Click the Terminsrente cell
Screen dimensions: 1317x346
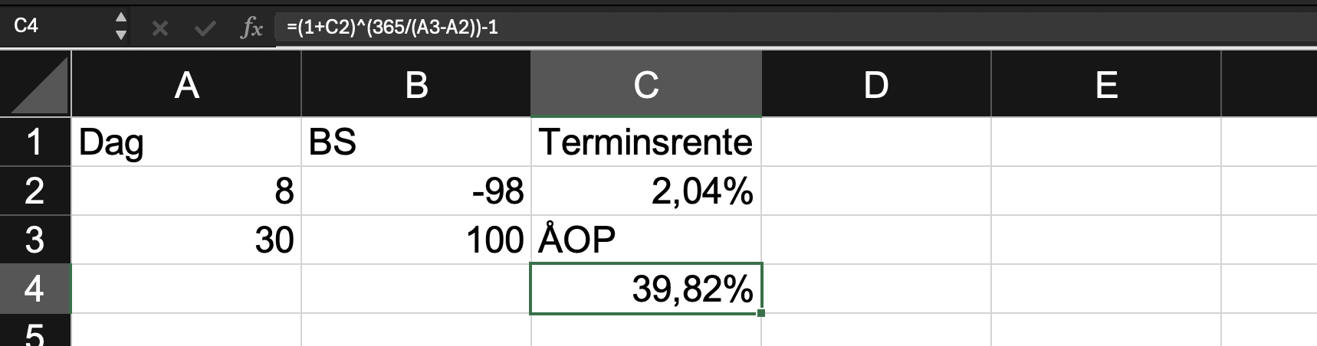coord(646,142)
